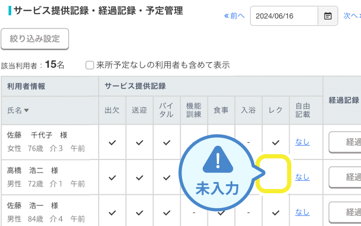
Task: Click 送迎 checkmark for 高橋 浩二
Action: tap(139, 177)
